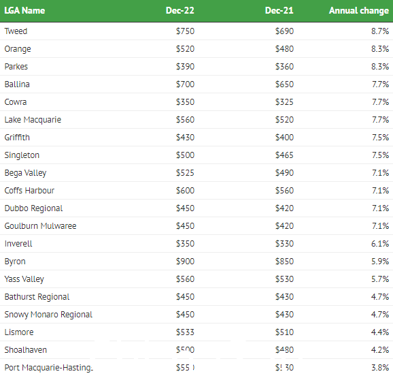
Task: Select the Bega Valley row label
Action: click(25, 173)
